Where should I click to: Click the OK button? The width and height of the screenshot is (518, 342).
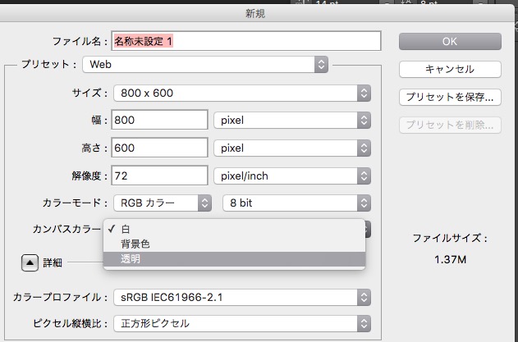point(450,42)
